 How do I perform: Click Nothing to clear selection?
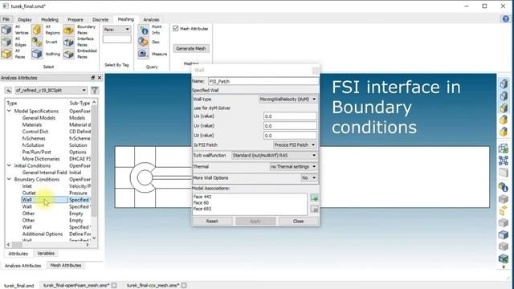(37, 54)
